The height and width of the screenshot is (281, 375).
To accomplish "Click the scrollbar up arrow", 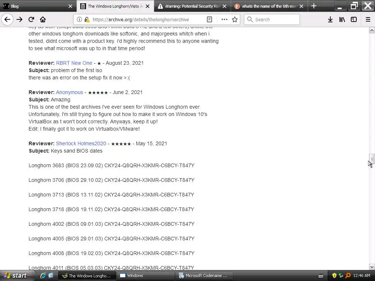I will (372, 30).
